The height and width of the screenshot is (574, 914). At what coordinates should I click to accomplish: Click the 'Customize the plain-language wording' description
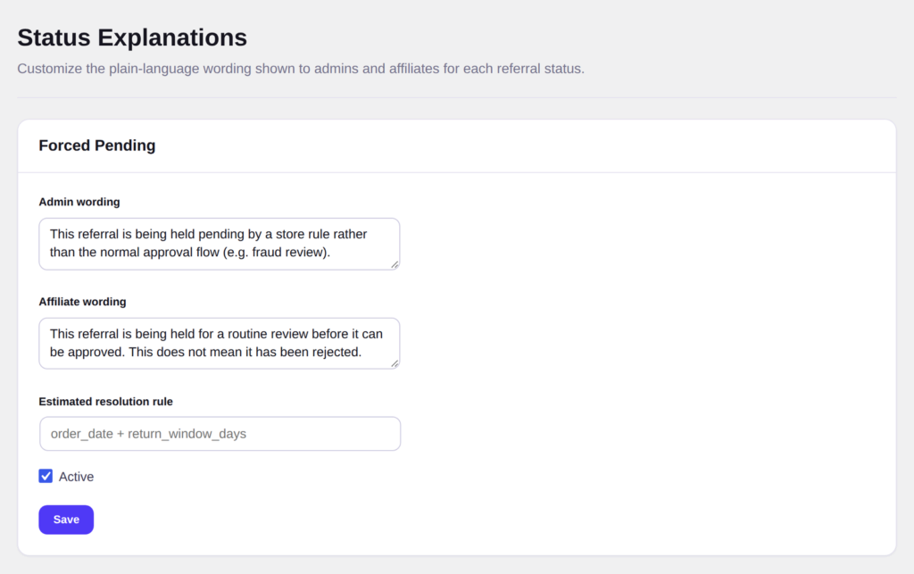tap(300, 69)
